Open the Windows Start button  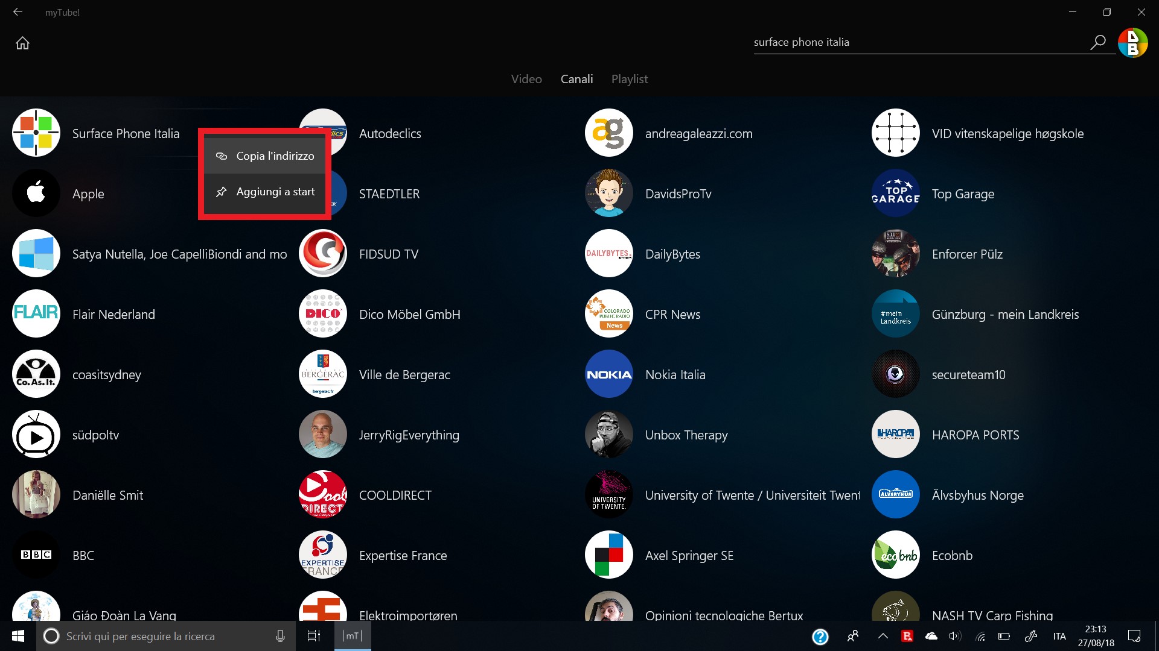tap(18, 636)
